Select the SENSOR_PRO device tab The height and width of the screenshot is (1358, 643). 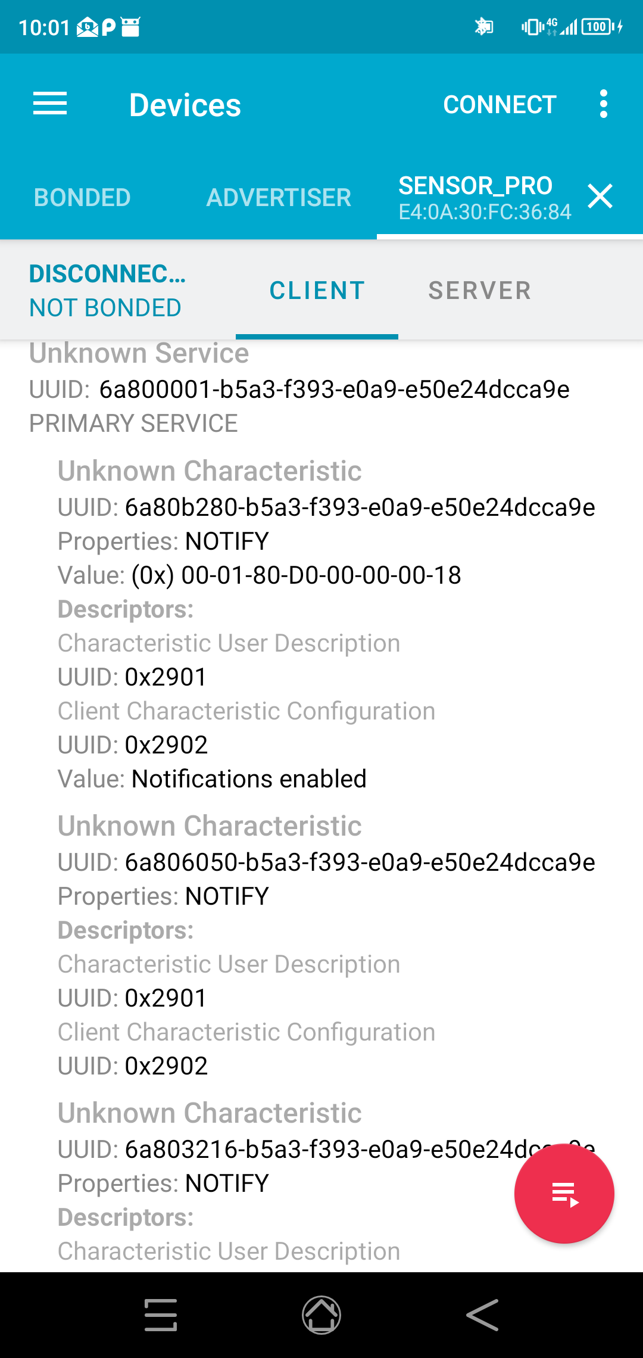(476, 198)
